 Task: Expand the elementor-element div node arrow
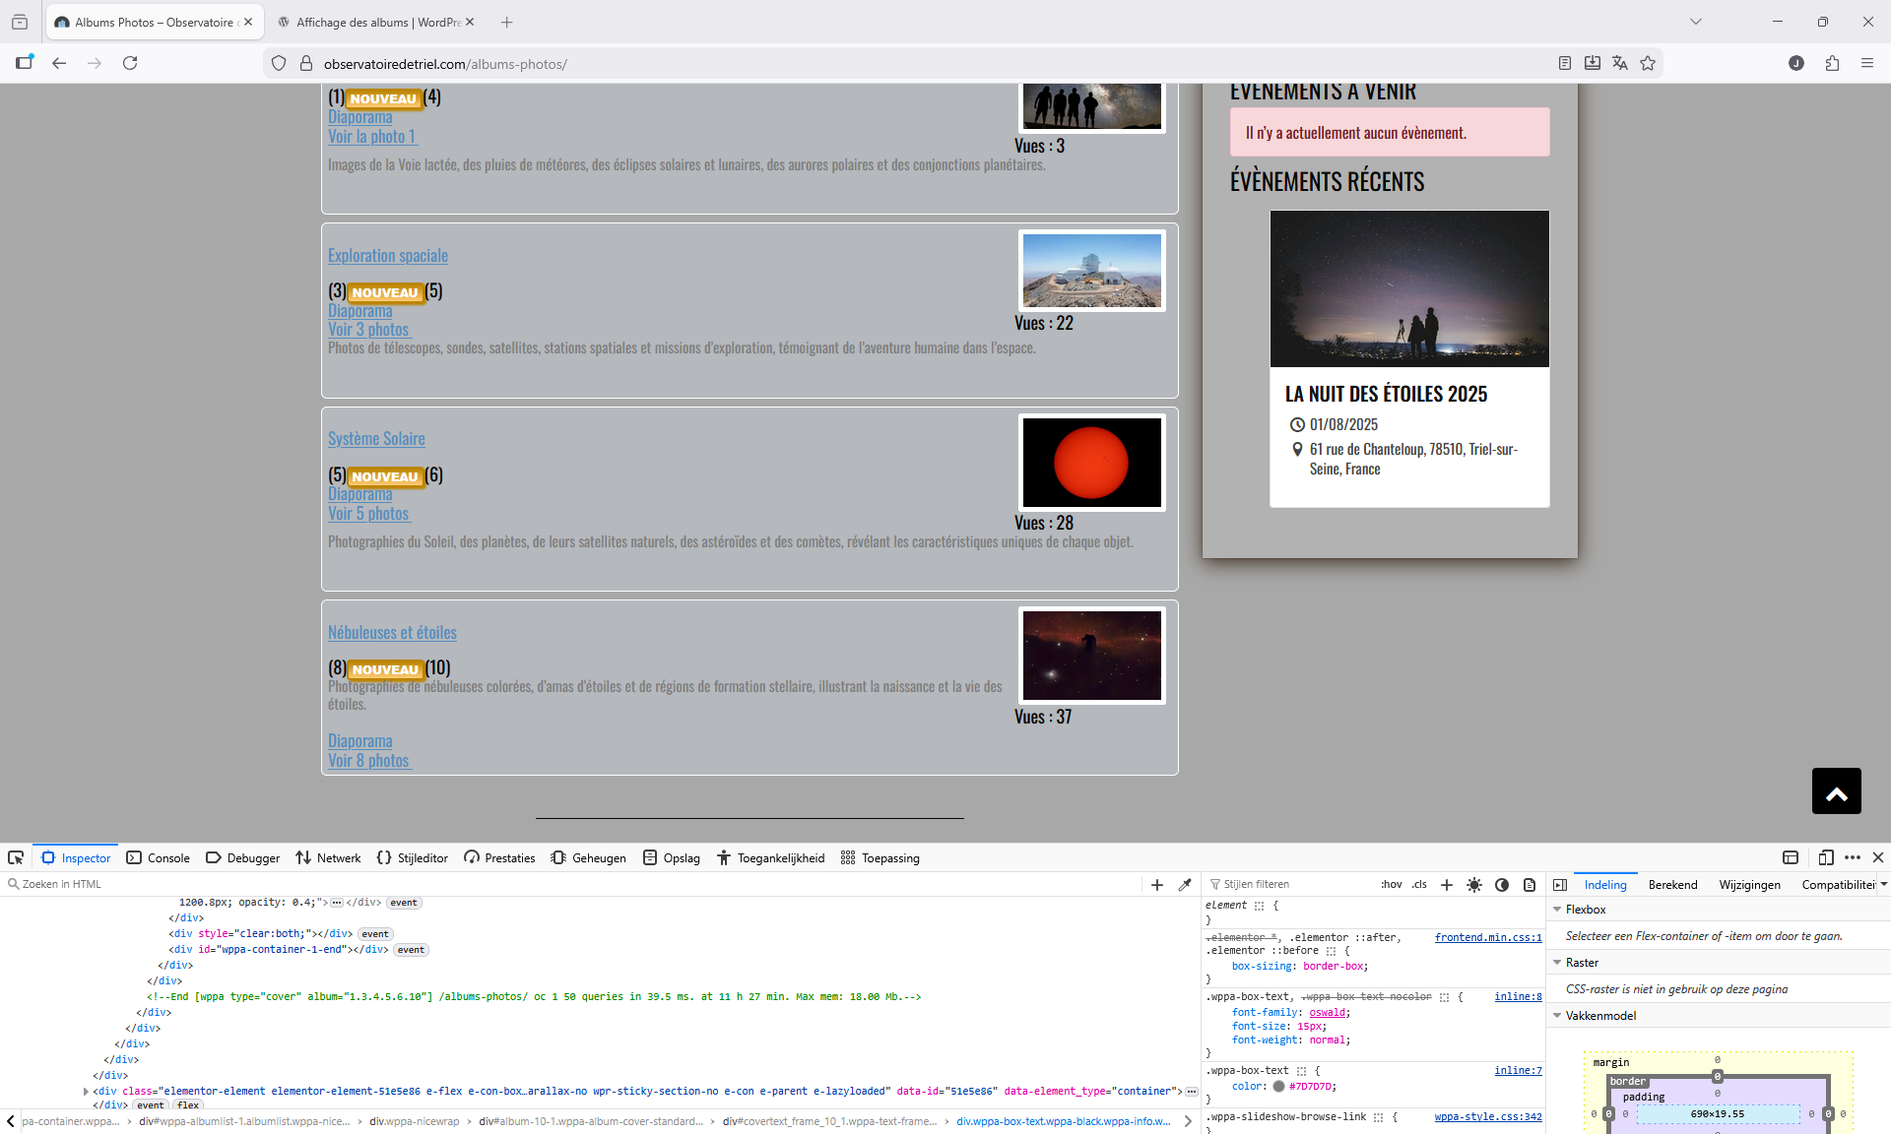tap(86, 1091)
